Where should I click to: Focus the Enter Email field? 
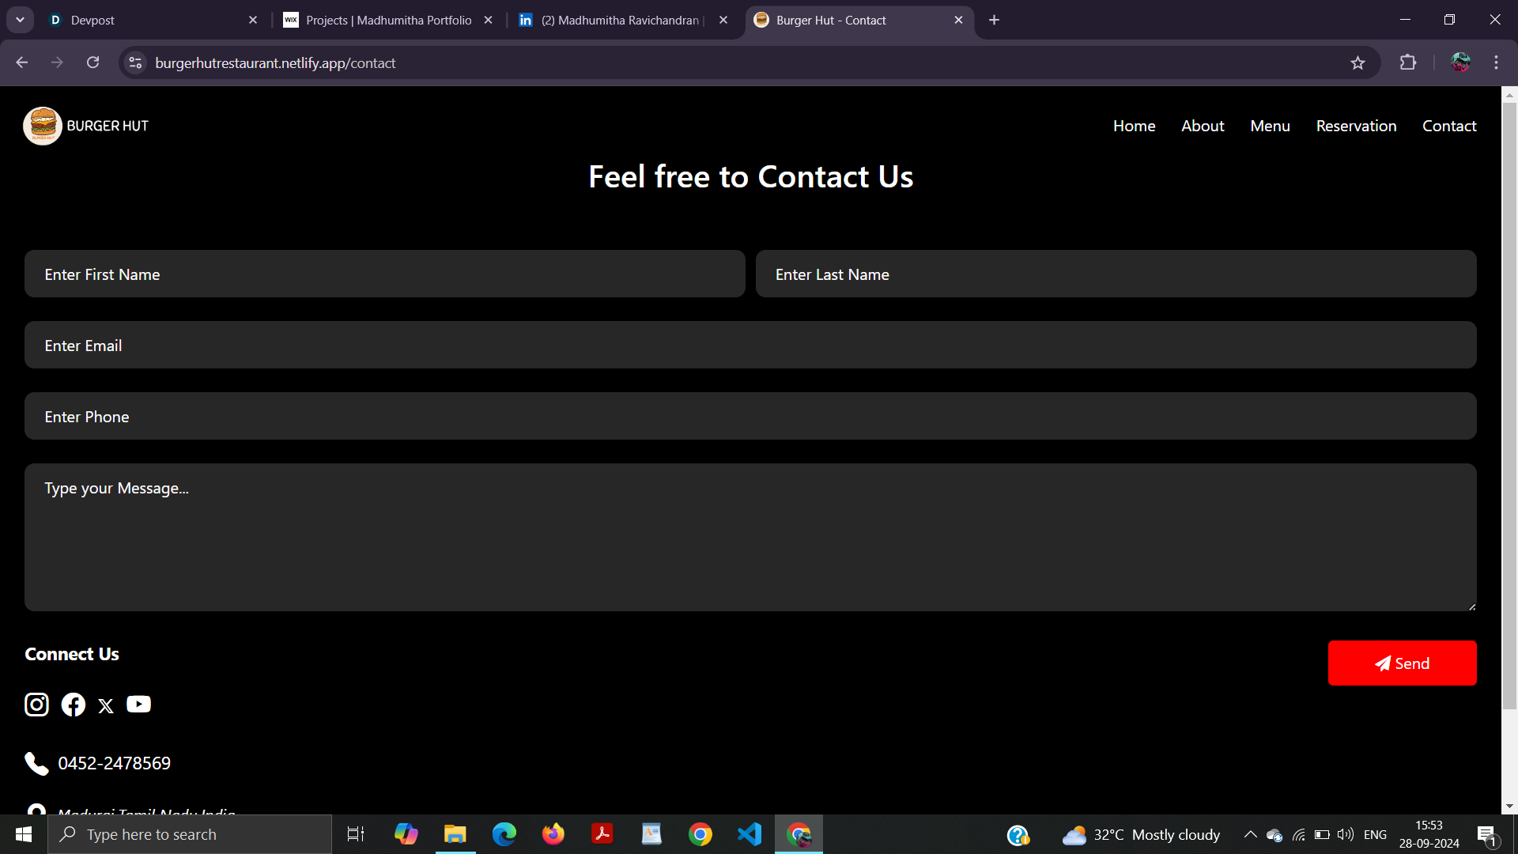click(750, 346)
